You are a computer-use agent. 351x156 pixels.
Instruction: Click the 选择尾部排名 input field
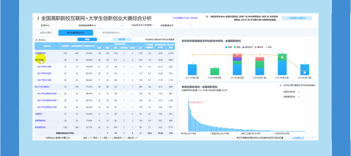coord(305,97)
